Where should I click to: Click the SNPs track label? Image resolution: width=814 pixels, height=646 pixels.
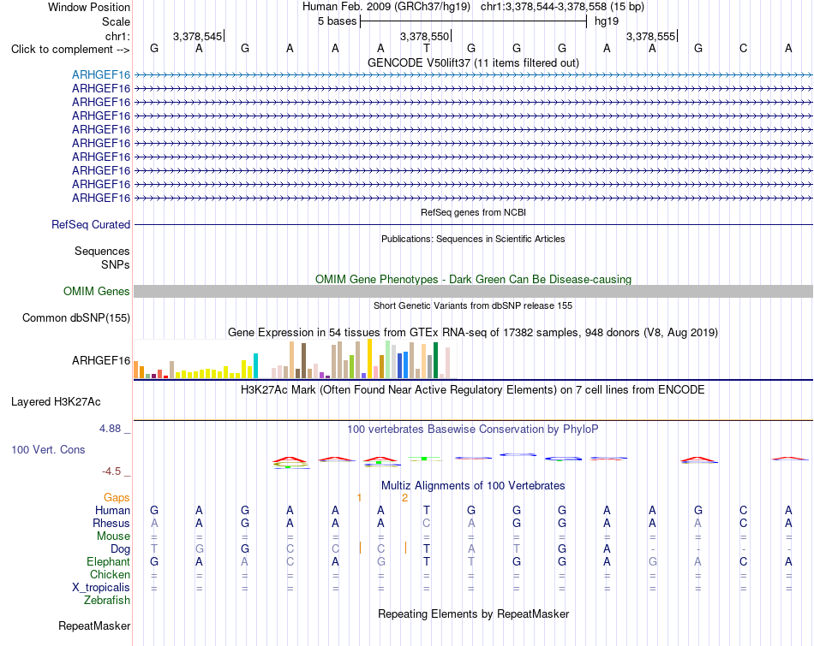tap(116, 264)
